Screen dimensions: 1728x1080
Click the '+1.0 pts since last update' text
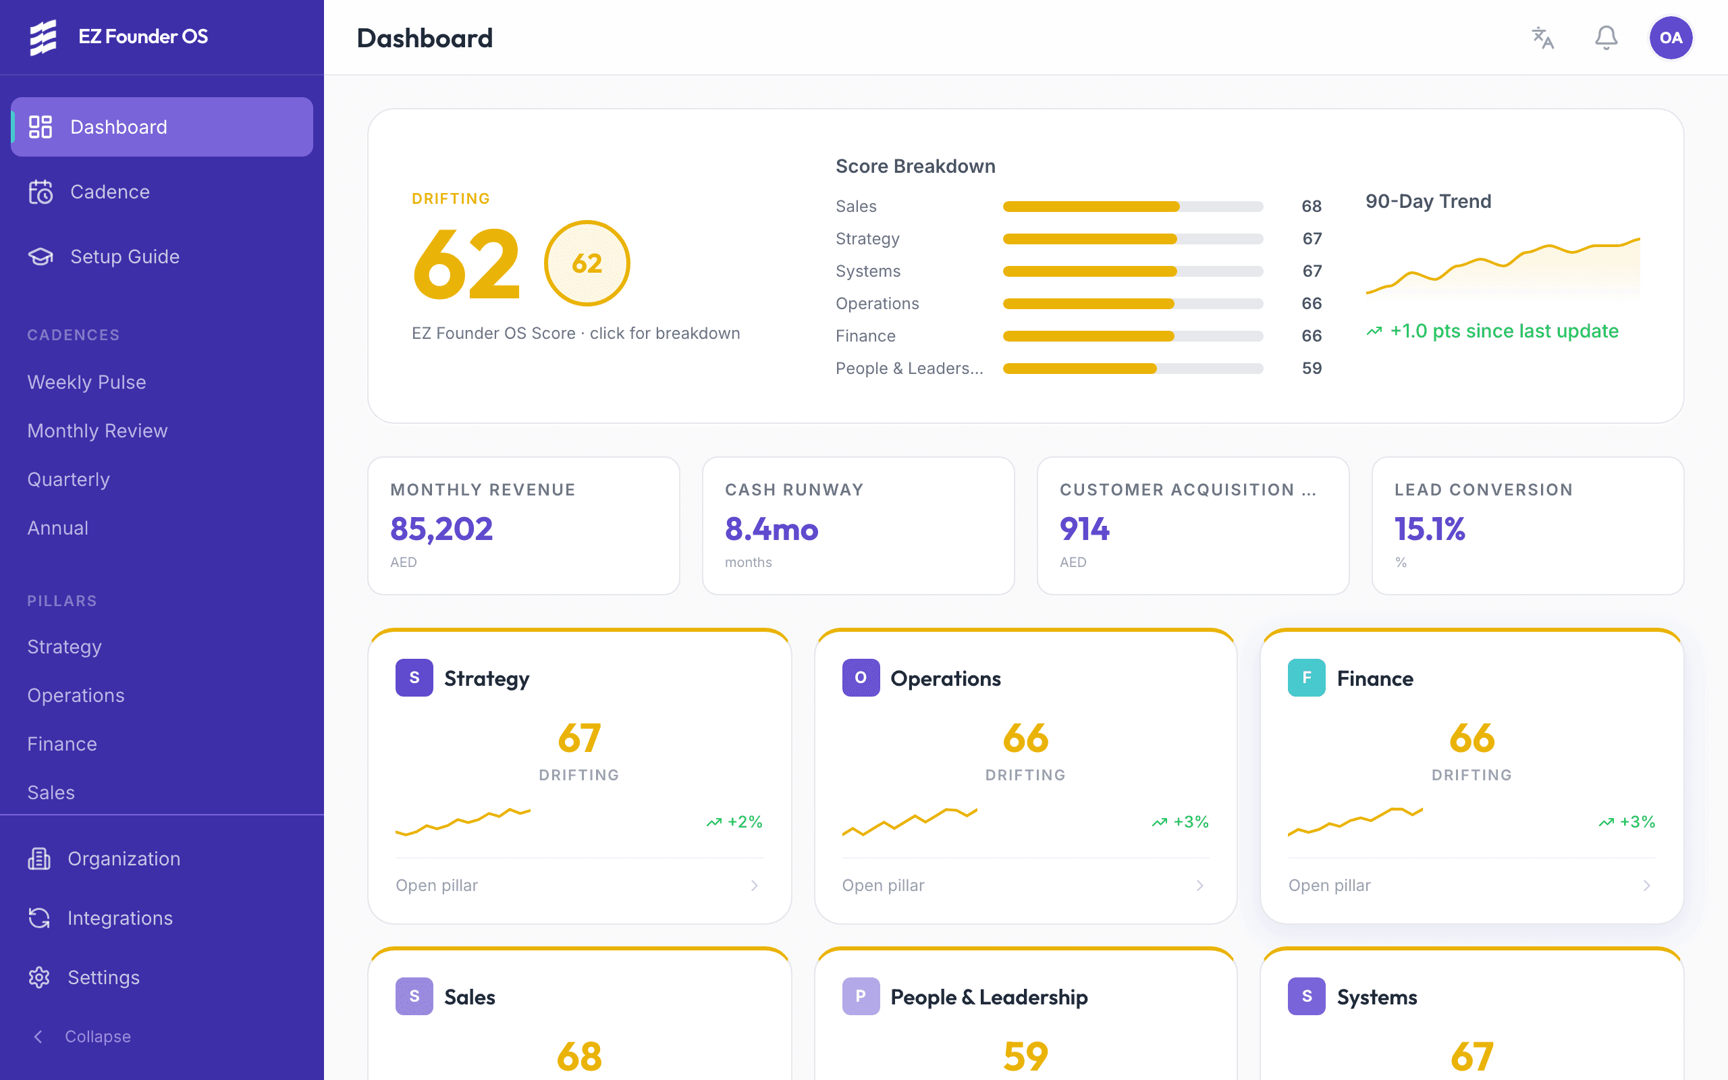point(1504,331)
